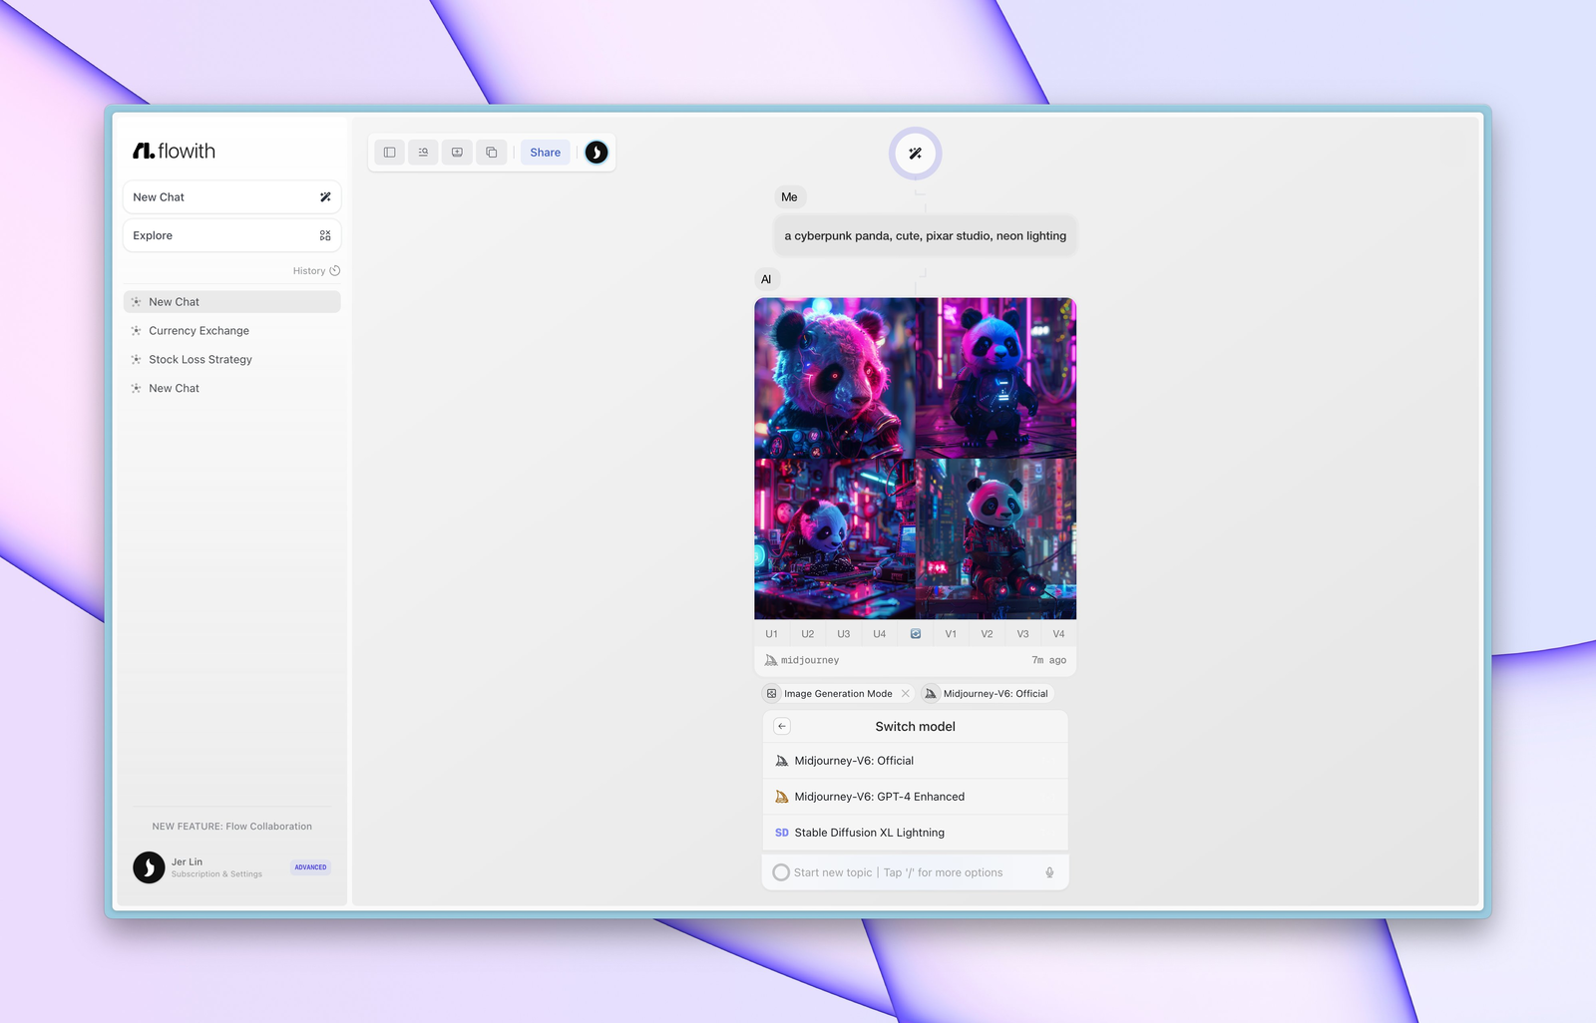Select Stable Diffusion XL Lightning model
Viewport: 1596px width, 1023px height.
coord(915,833)
